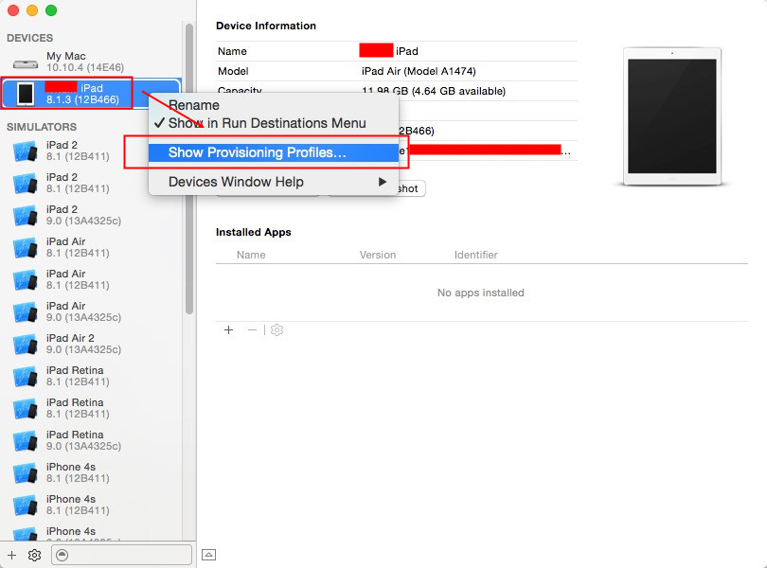This screenshot has height=568, width=767.
Task: Toggle the device console disclosure button
Action: [x=209, y=555]
